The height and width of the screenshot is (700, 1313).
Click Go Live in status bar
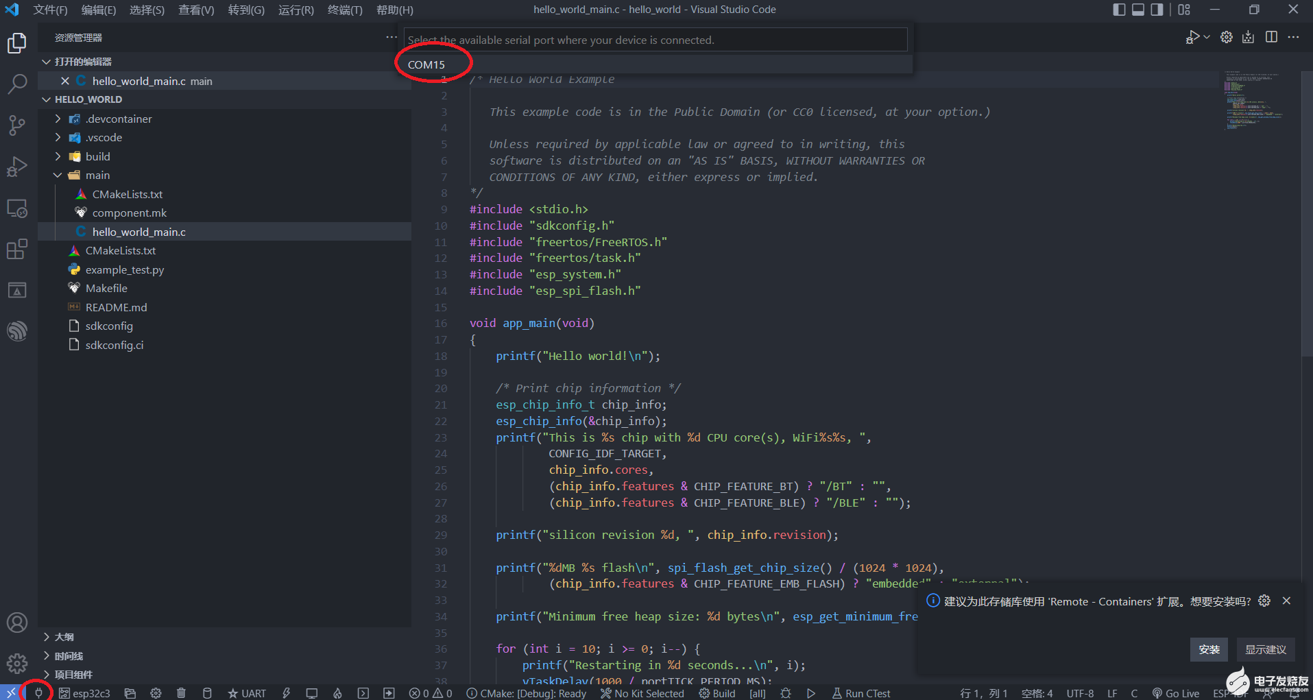pos(1176,693)
